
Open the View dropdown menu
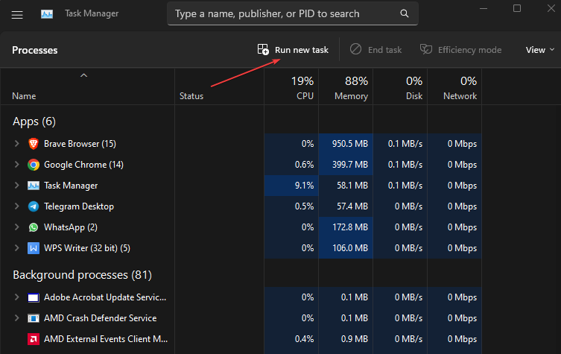(539, 50)
